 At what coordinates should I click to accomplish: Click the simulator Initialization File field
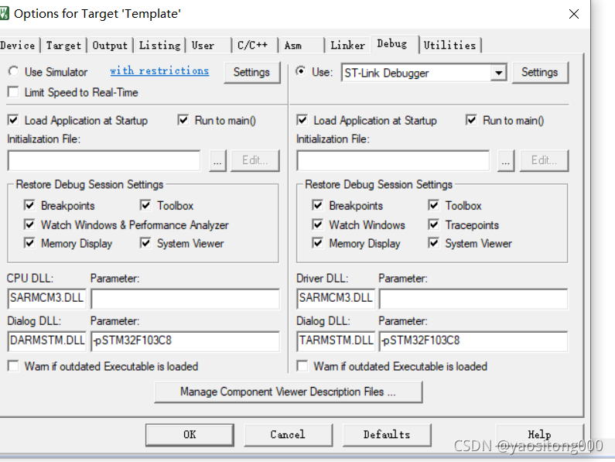click(x=104, y=160)
